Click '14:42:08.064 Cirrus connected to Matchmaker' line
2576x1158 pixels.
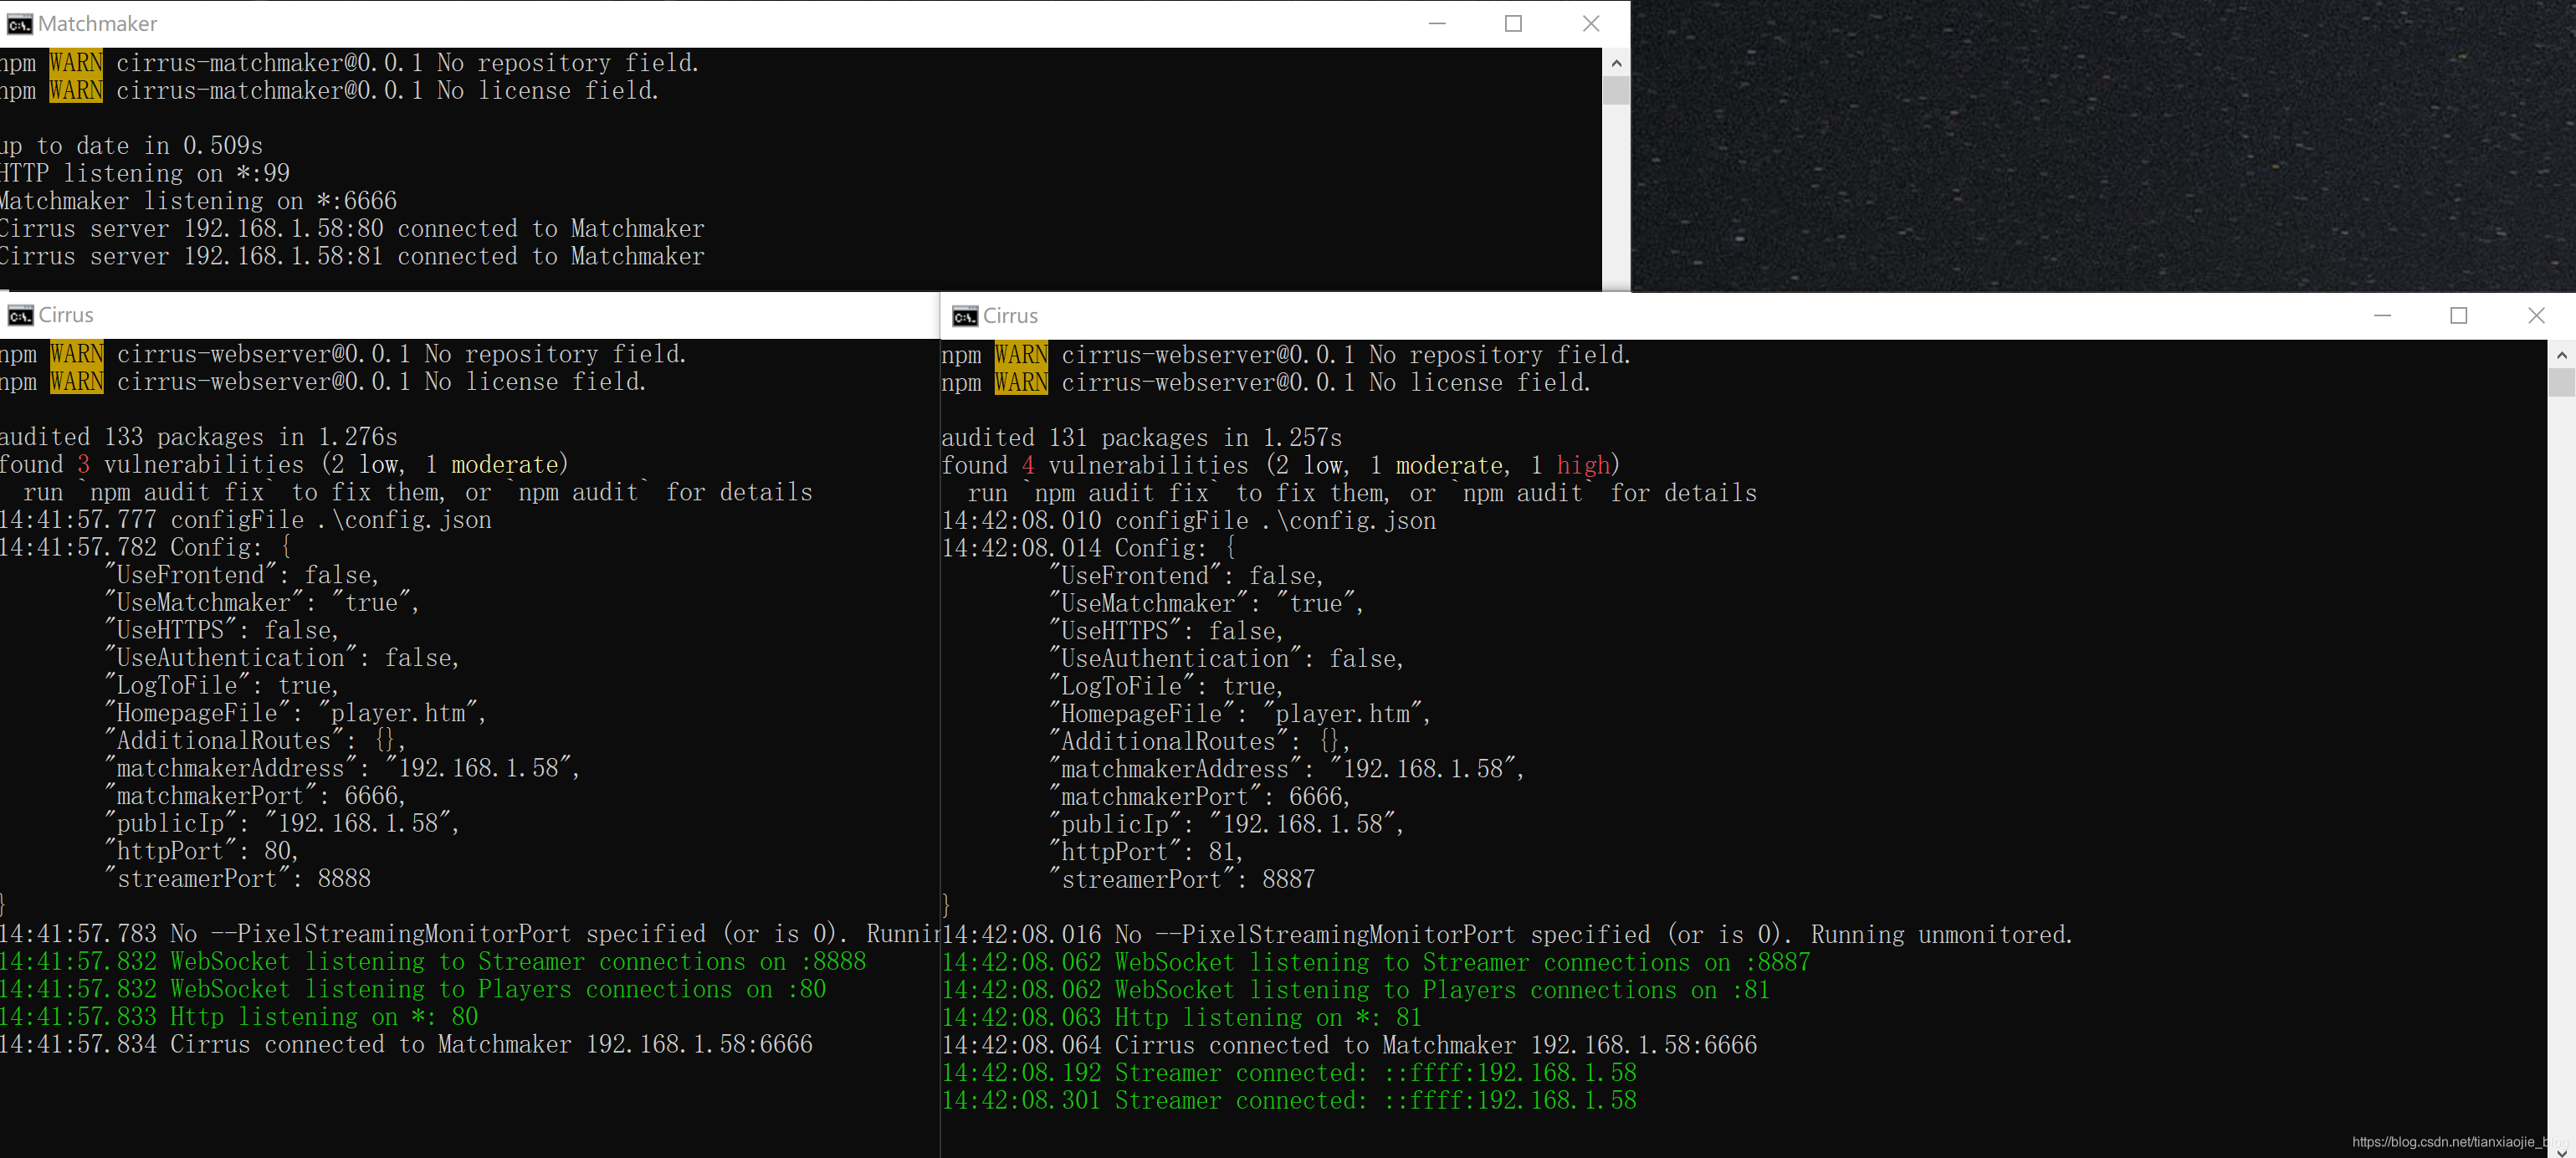(x=1350, y=1047)
